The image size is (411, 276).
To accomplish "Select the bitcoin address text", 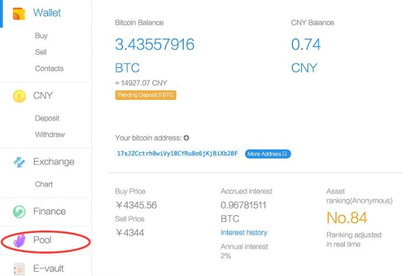I will 177,154.
